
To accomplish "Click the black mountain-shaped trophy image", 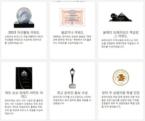I will [x=121, y=17].
